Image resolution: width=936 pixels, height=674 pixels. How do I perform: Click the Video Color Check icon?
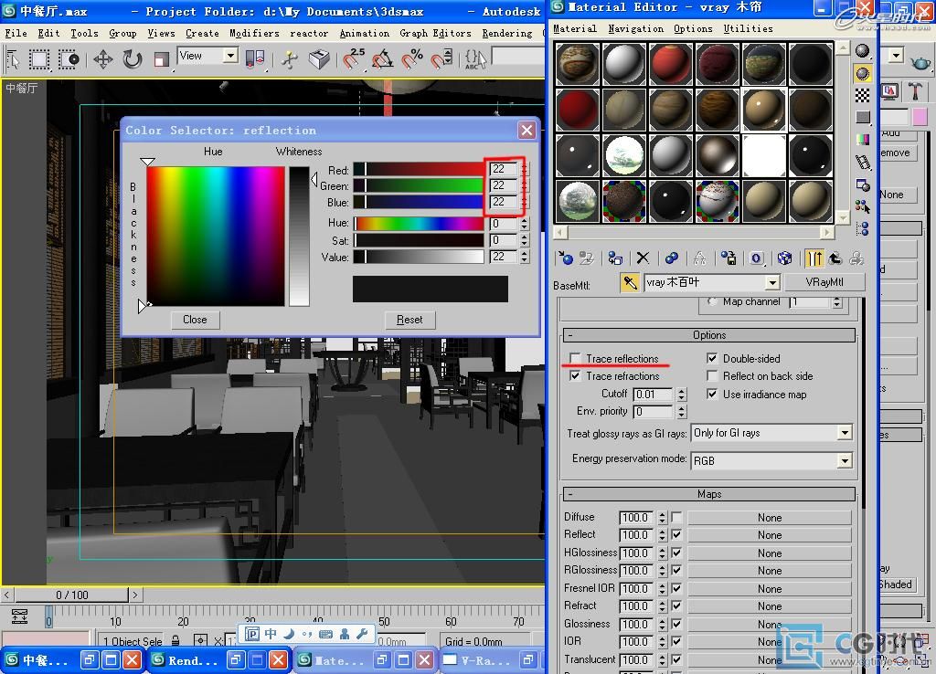pyautogui.click(x=863, y=140)
